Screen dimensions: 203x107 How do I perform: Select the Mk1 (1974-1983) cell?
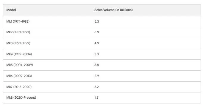coord(47,22)
